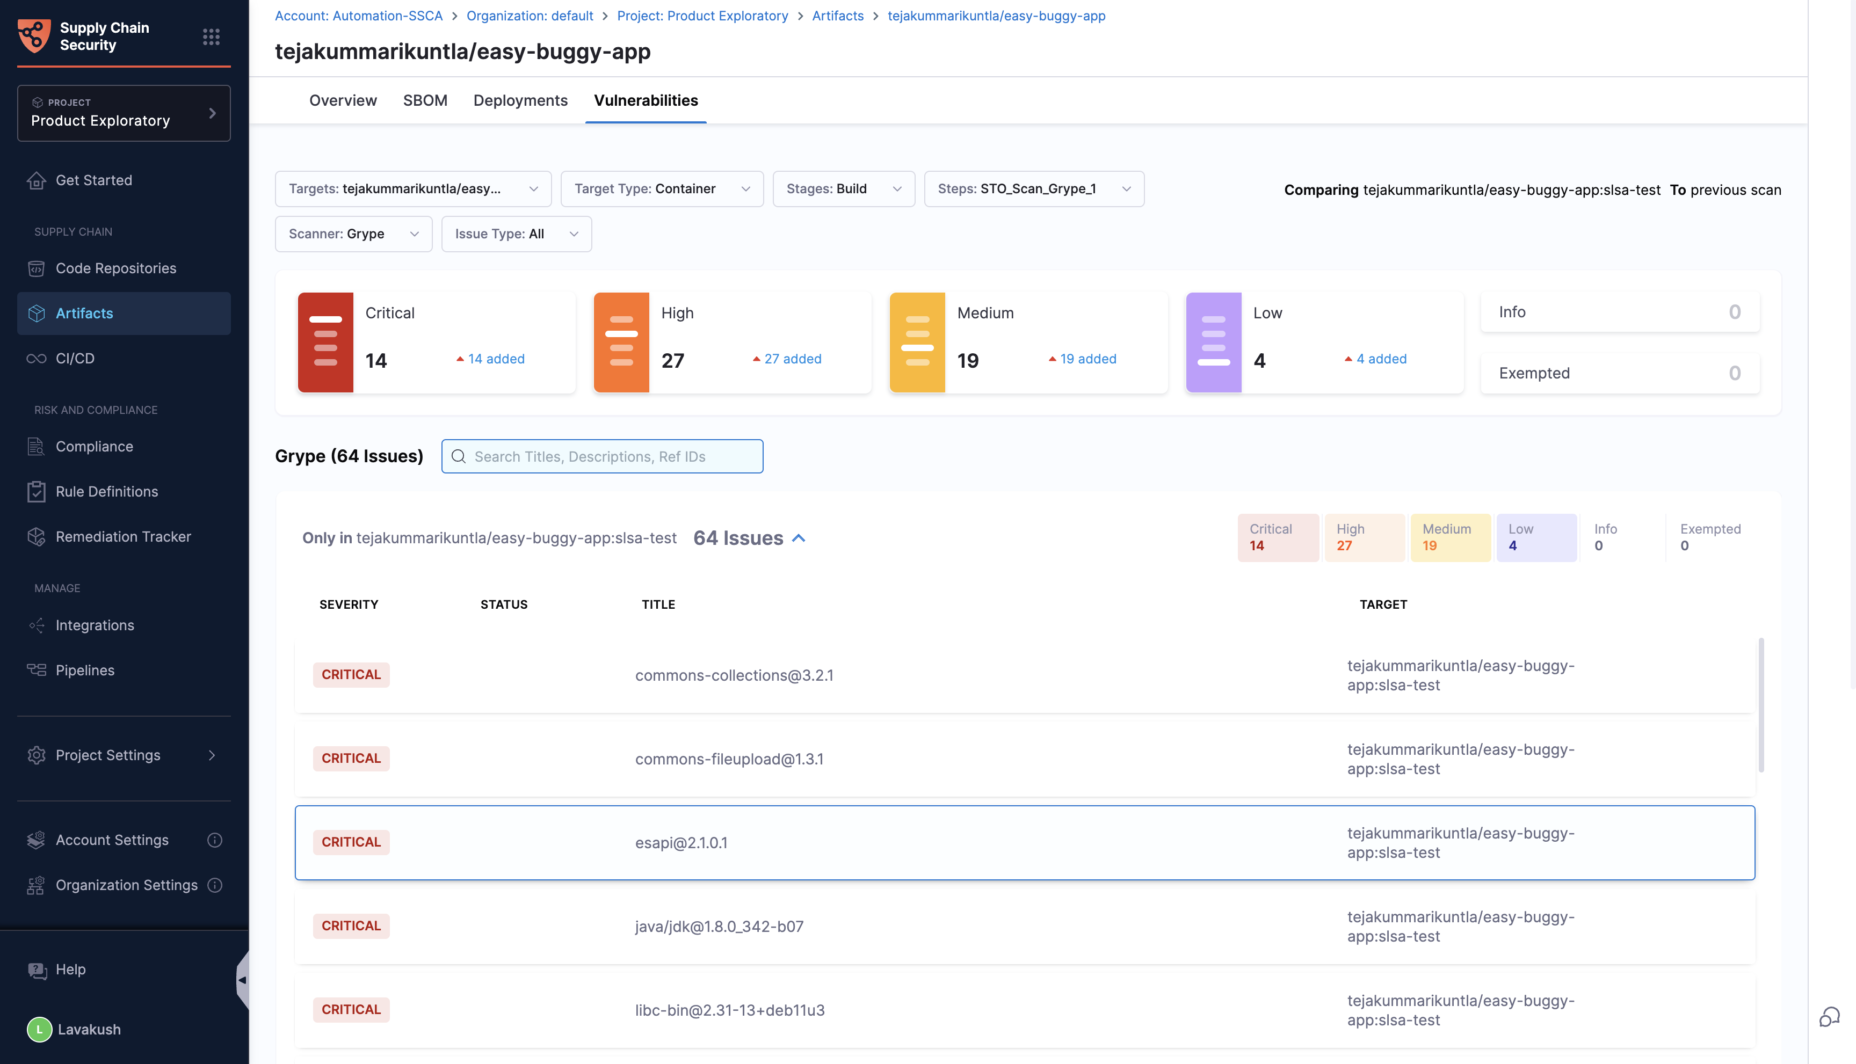This screenshot has width=1856, height=1064.
Task: Open the esapi@2.1.0.1 issue row
Action: pyautogui.click(x=1024, y=843)
